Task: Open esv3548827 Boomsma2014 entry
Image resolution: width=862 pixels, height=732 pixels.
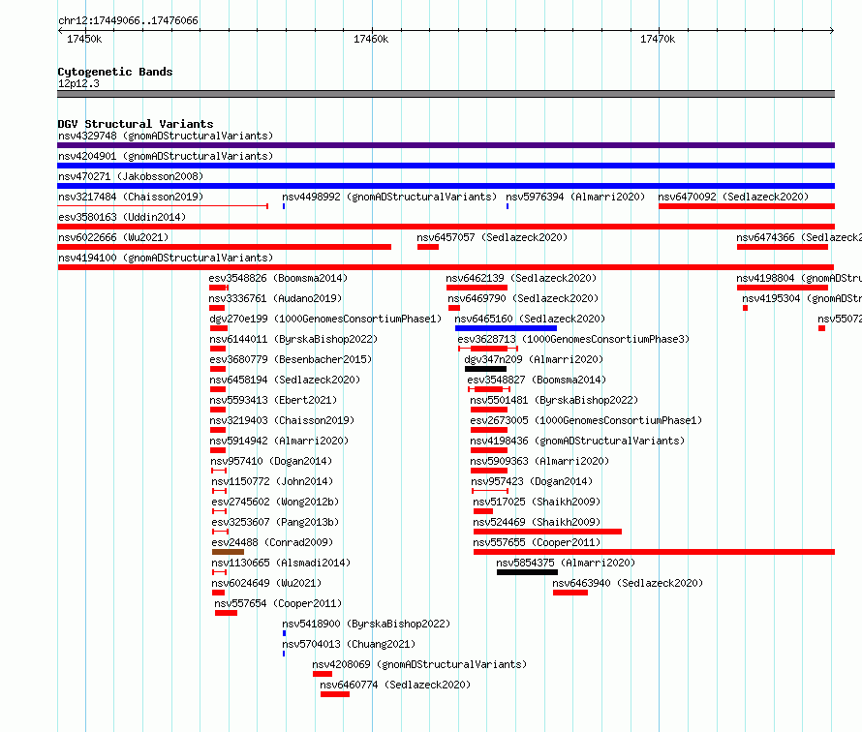Action: (x=537, y=380)
